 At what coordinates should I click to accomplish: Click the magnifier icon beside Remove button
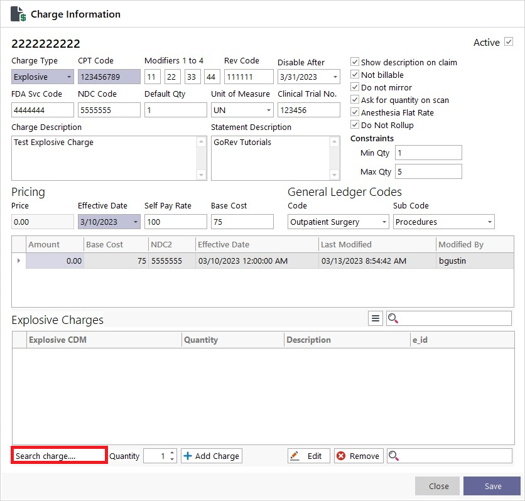(393, 456)
